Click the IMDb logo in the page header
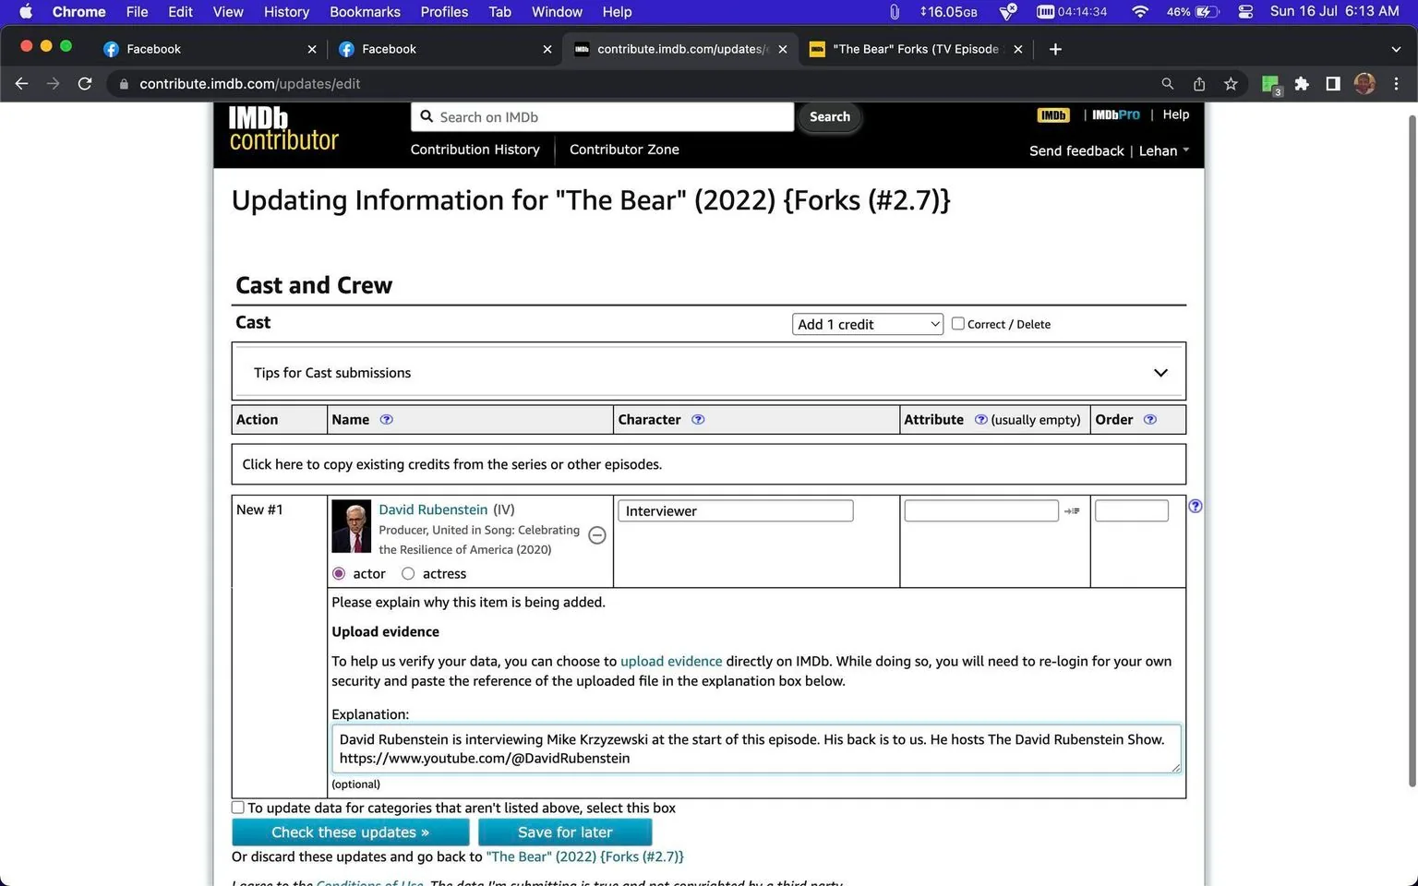The image size is (1418, 886). [x=1052, y=114]
